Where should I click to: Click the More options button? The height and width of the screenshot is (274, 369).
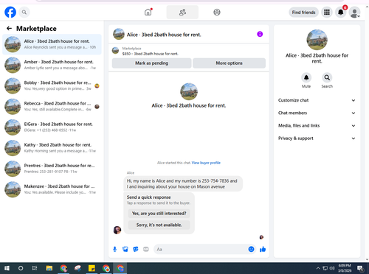[x=229, y=63]
